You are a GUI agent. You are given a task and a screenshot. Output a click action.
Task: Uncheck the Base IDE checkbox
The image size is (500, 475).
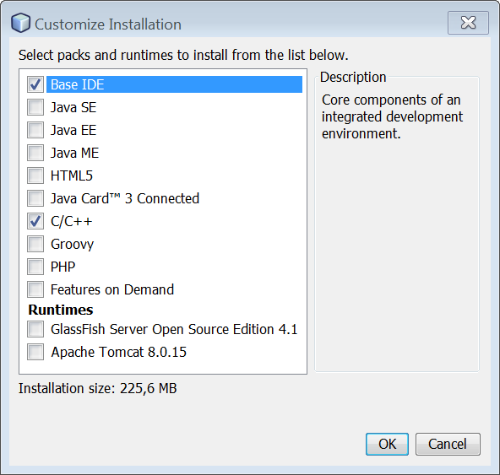[x=35, y=84]
